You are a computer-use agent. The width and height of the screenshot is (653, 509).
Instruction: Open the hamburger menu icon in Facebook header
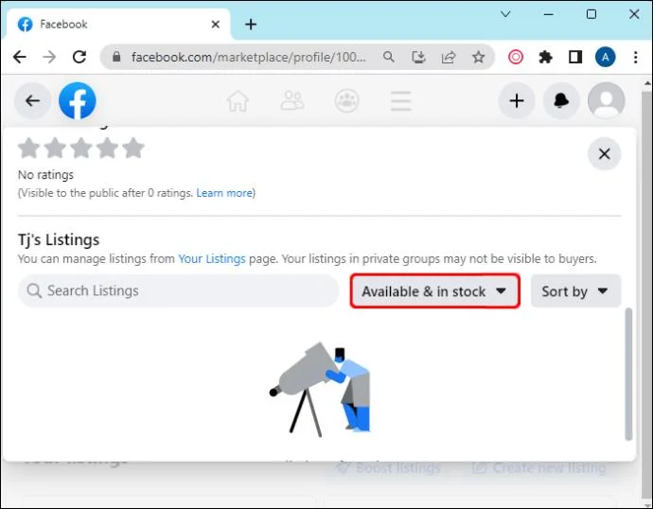[x=401, y=100]
